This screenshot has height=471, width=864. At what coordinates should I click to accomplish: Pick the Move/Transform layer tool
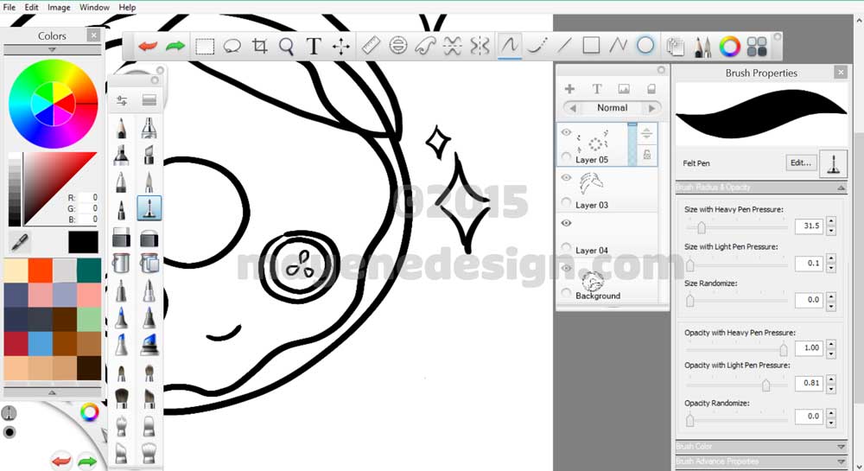click(341, 47)
